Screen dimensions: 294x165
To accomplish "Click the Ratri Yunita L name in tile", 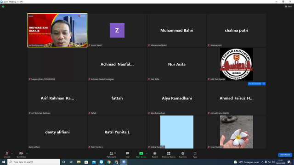I will pos(117,132).
